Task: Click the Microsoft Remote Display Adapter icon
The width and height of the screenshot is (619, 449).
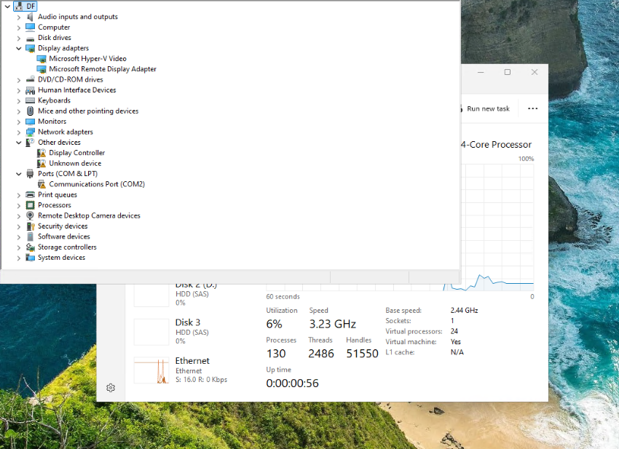Action: coord(42,69)
